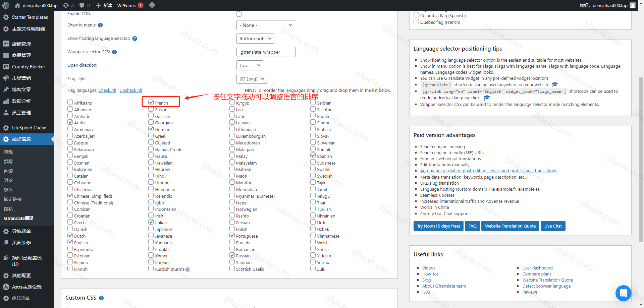
Task: Click Try Now (15 days free) button
Action: (438, 226)
